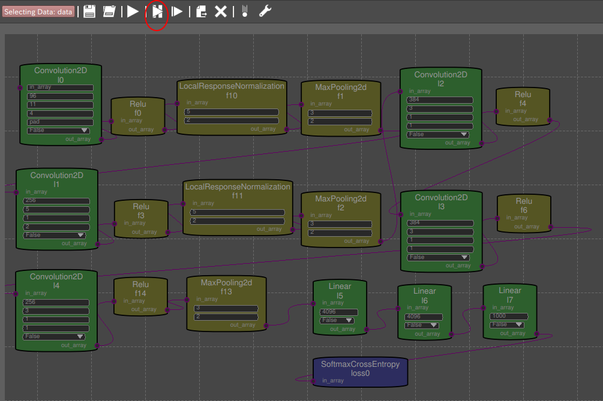The height and width of the screenshot is (401, 603).
Task: Open the False dropdown in Convolution2D l4
Action: click(54, 336)
